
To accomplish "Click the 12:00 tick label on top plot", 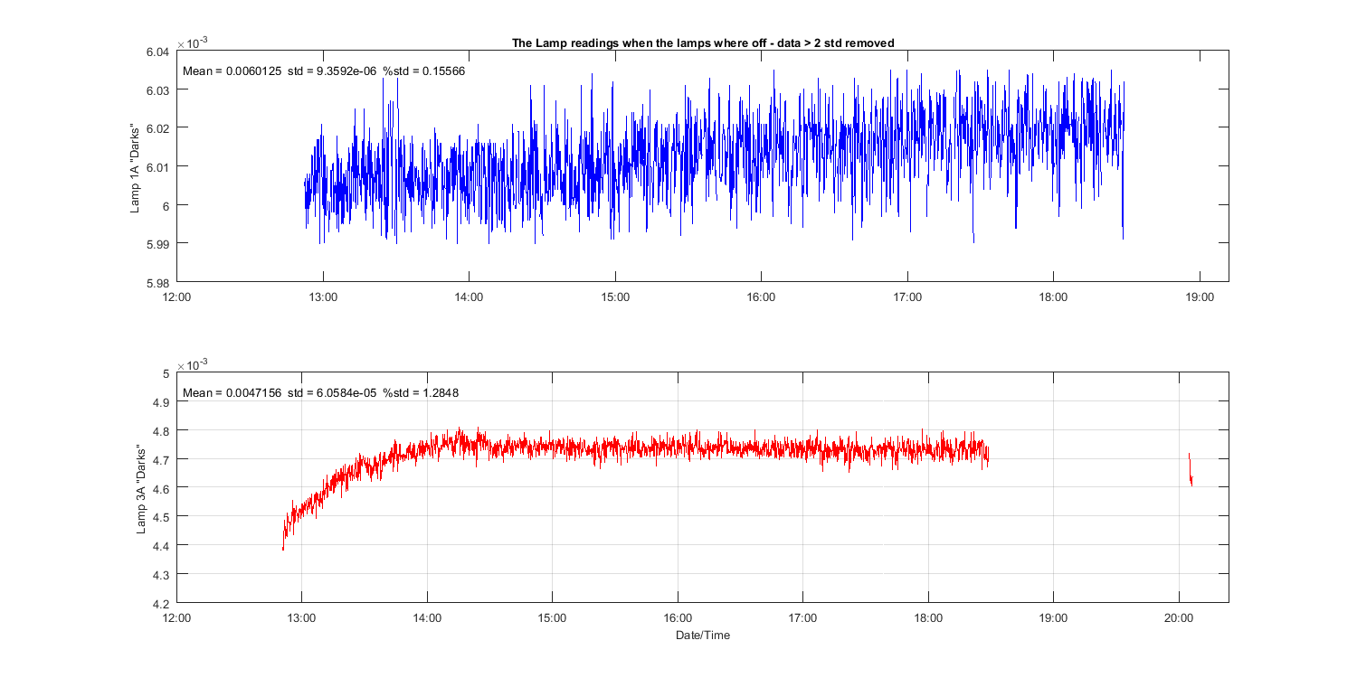I will [x=176, y=297].
